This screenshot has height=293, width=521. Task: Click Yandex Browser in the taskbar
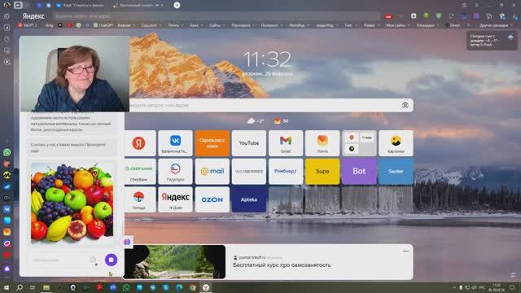206,287
